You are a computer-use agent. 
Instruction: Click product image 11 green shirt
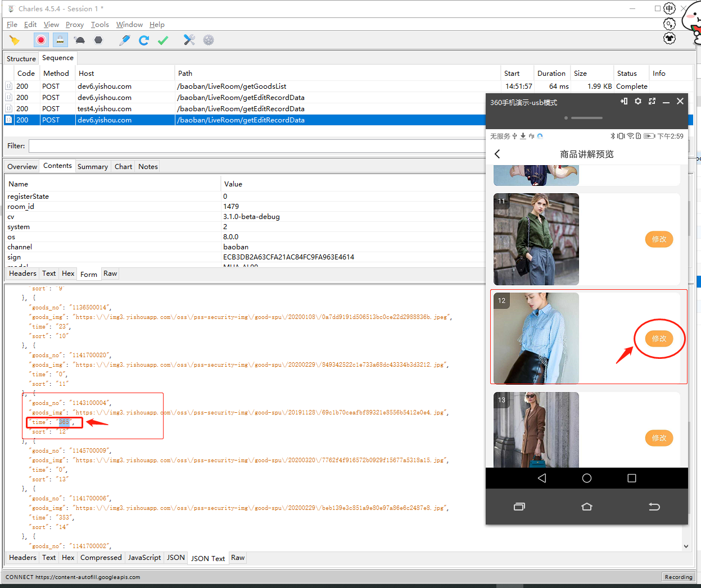tap(536, 239)
